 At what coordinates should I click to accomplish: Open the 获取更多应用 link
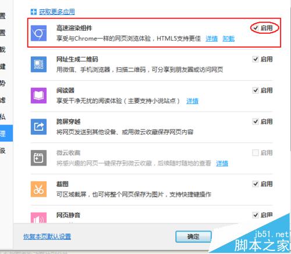(x=57, y=12)
